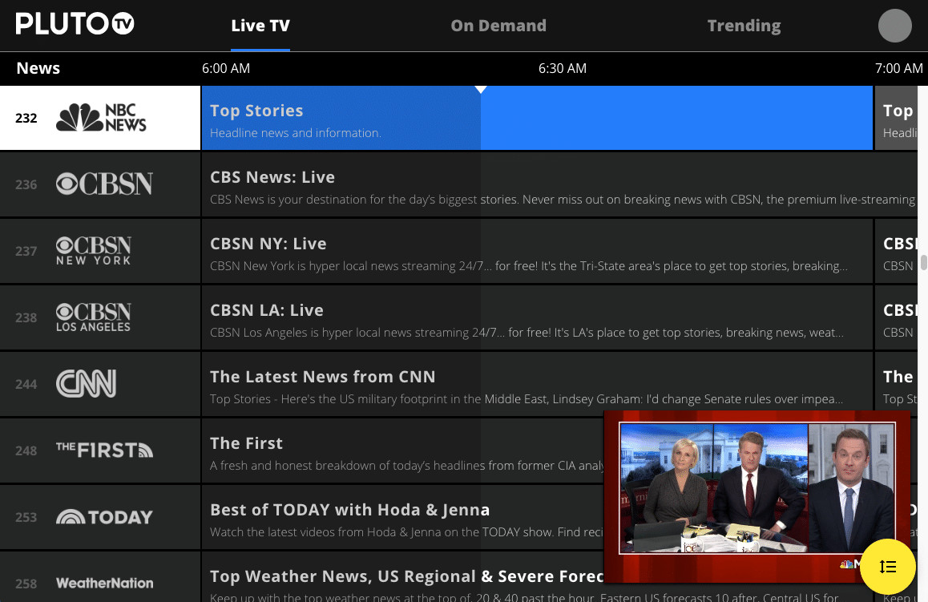Screen dimensions: 928x602
Task: Click the next Top Stories block at 7:00 AM
Action: [x=896, y=118]
